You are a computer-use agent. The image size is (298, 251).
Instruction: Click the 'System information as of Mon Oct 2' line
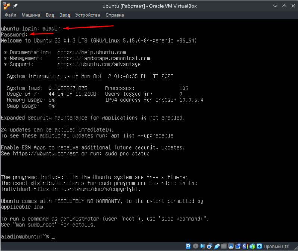pos(90,76)
